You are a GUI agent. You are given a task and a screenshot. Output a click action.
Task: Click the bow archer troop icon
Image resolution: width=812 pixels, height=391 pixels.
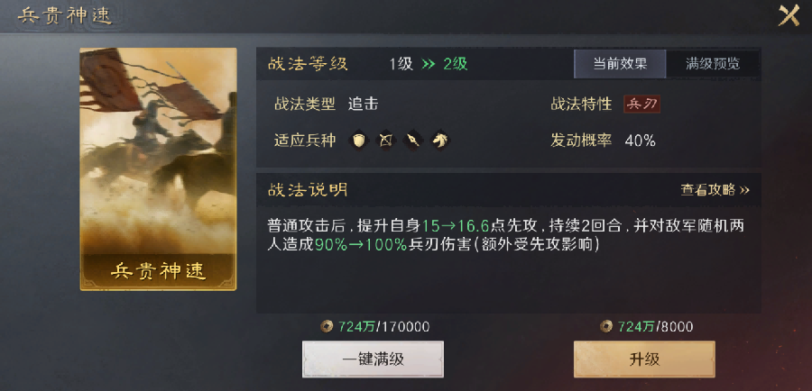point(386,140)
